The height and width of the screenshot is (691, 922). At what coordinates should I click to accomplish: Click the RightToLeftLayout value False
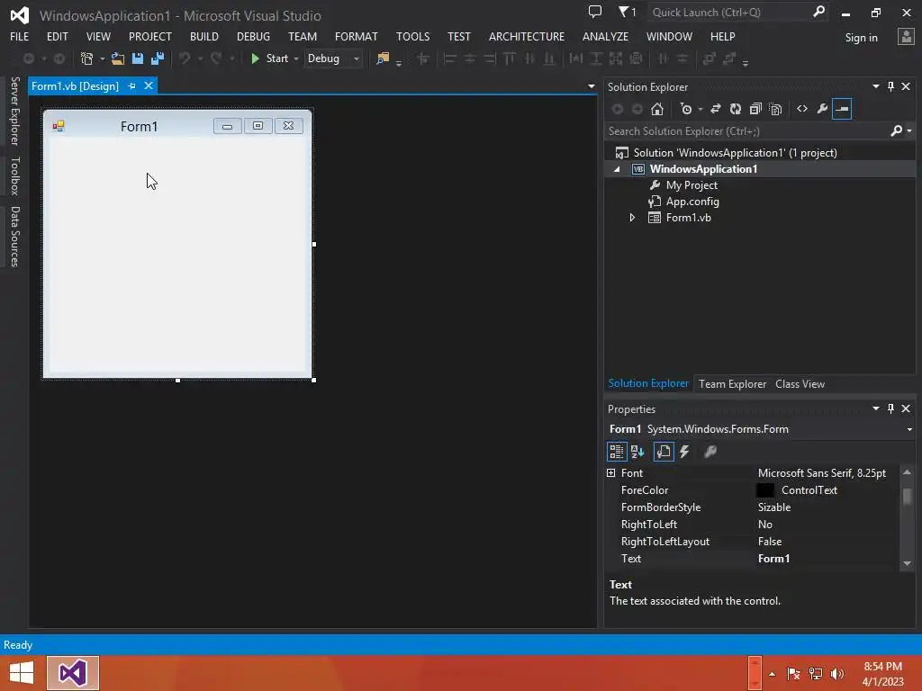[x=770, y=541]
